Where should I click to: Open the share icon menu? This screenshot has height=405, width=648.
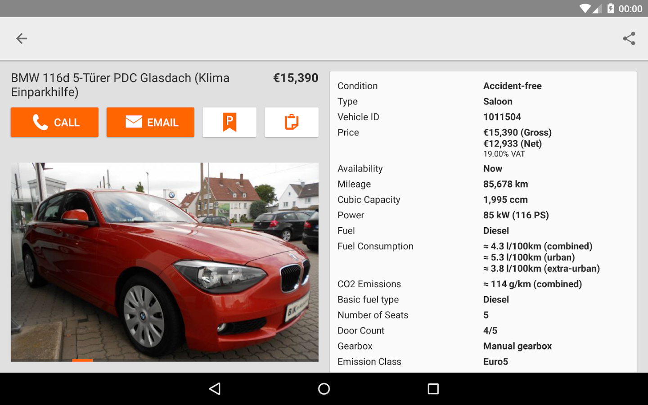(x=629, y=39)
